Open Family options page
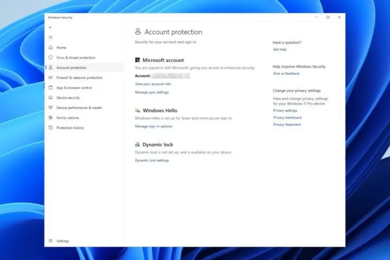 [68, 118]
